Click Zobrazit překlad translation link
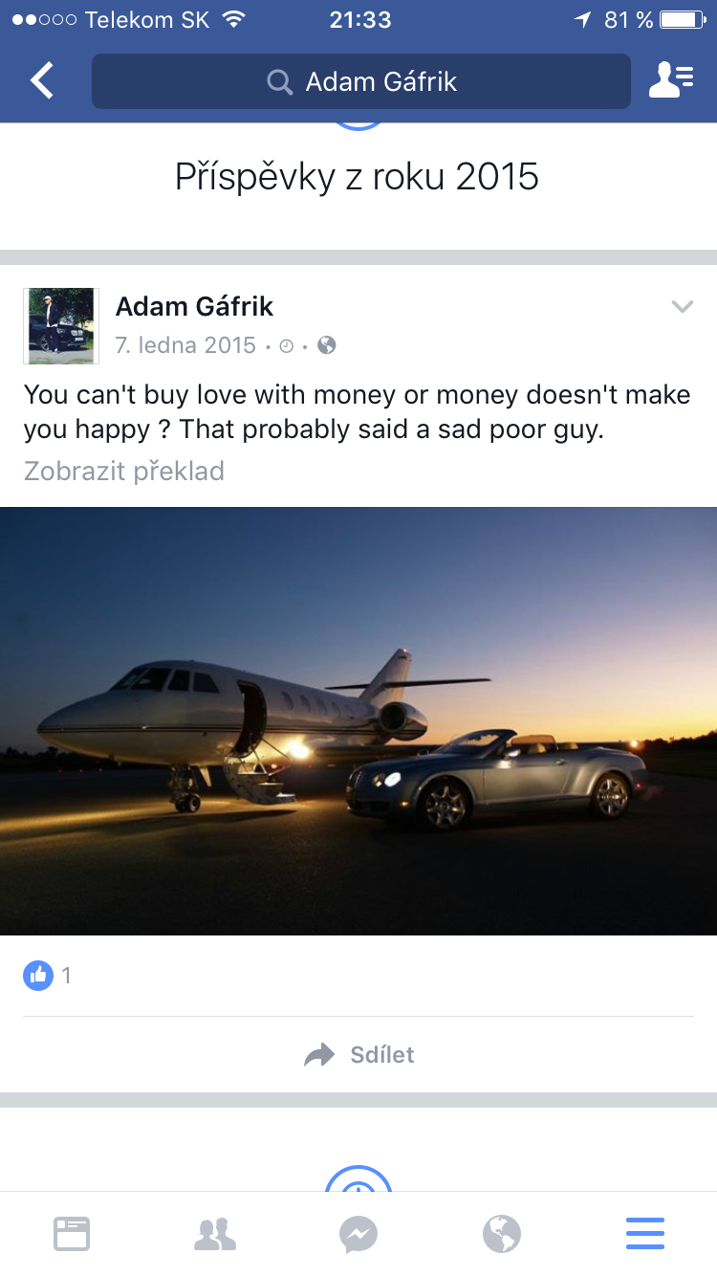The height and width of the screenshot is (1276, 717). (x=124, y=471)
